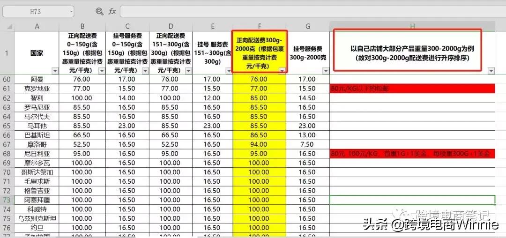Open filter dropdown in column C header
506x238 pixels.
(146, 71)
